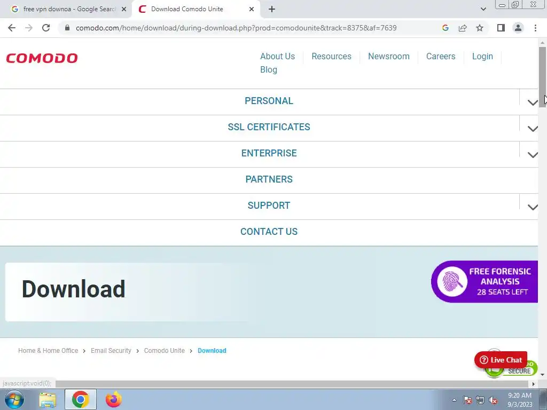The width and height of the screenshot is (547, 410).
Task: Expand the SSL CERTIFICATES chevron
Action: click(533, 129)
